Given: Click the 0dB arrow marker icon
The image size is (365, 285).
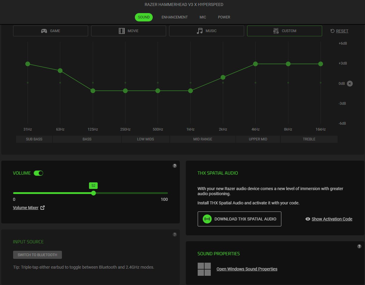Looking at the screenshot, I should [350, 84].
